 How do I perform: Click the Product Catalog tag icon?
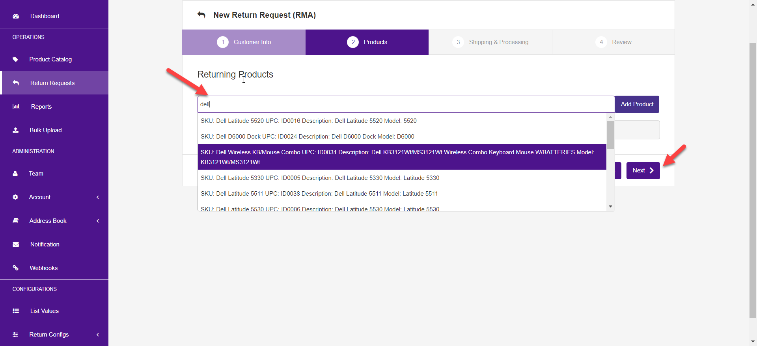point(15,59)
